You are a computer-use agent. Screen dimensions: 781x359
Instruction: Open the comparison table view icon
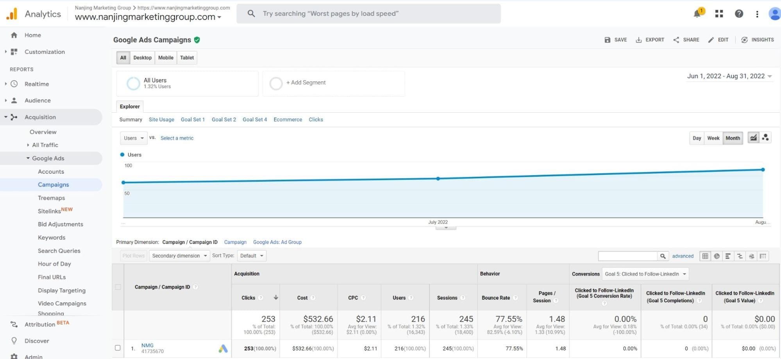[x=740, y=256]
